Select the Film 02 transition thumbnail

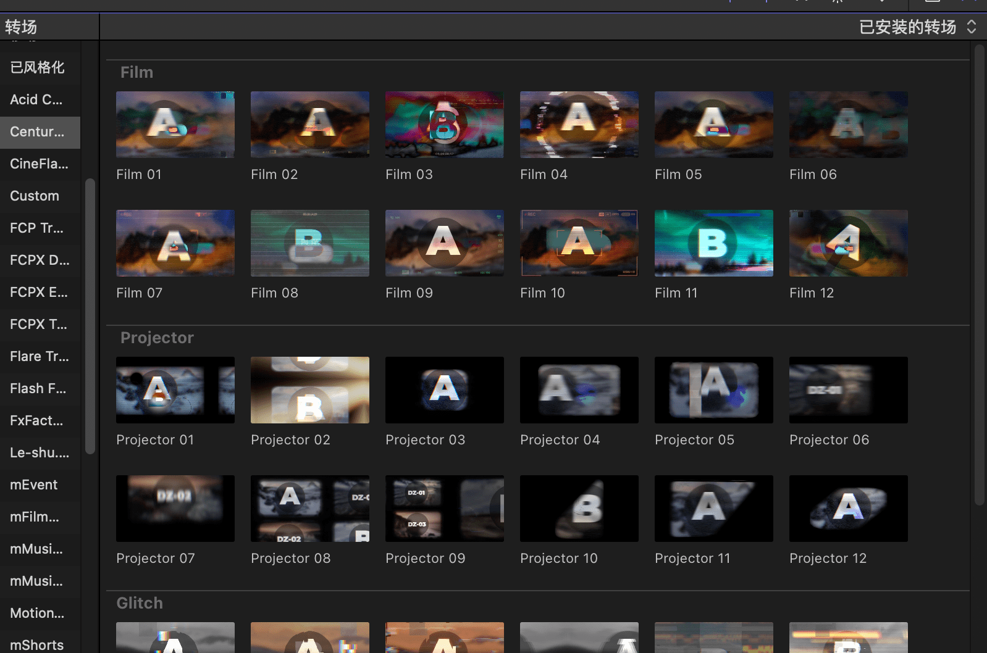[x=310, y=125]
